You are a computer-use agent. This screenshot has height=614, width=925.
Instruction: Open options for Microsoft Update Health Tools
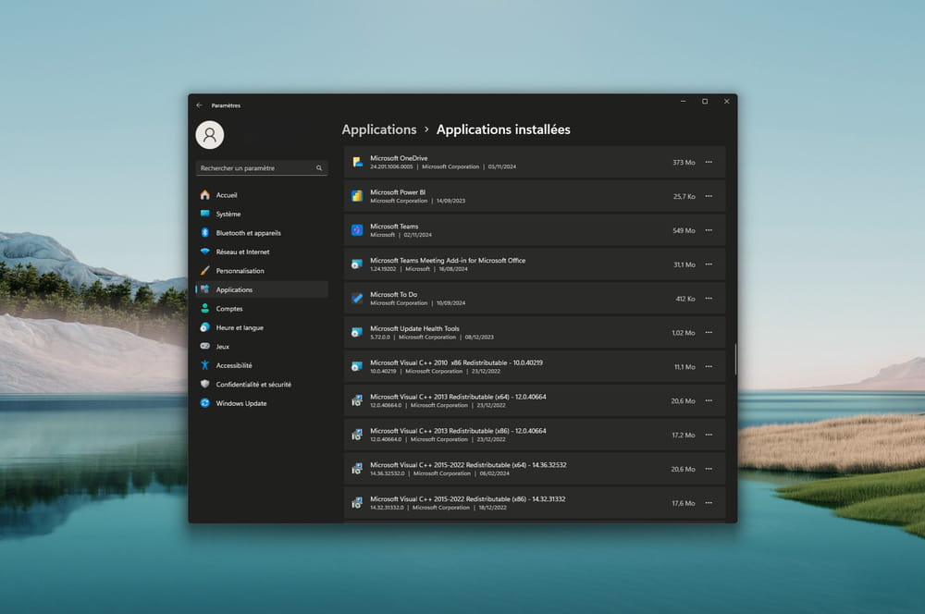click(x=709, y=333)
